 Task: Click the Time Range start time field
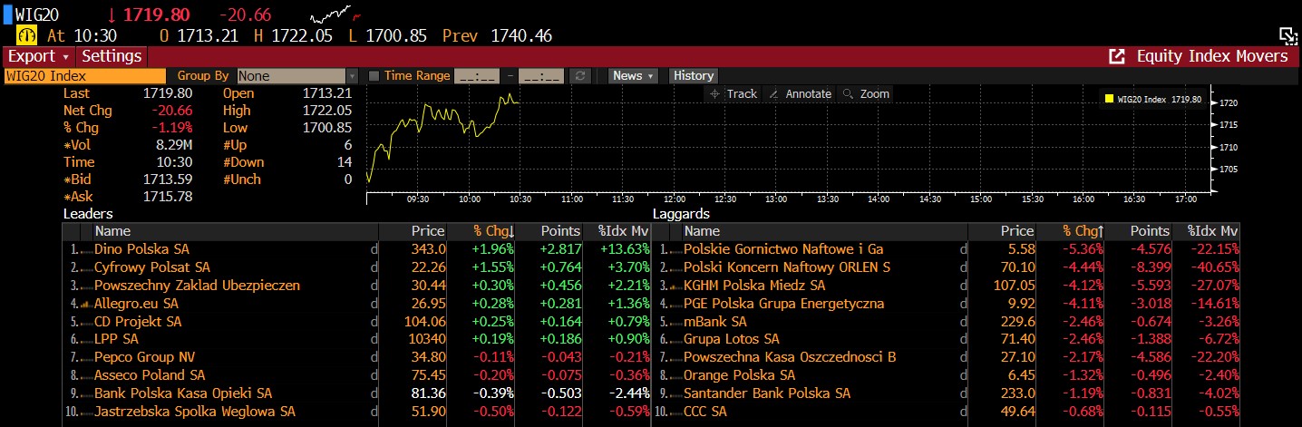[476, 76]
